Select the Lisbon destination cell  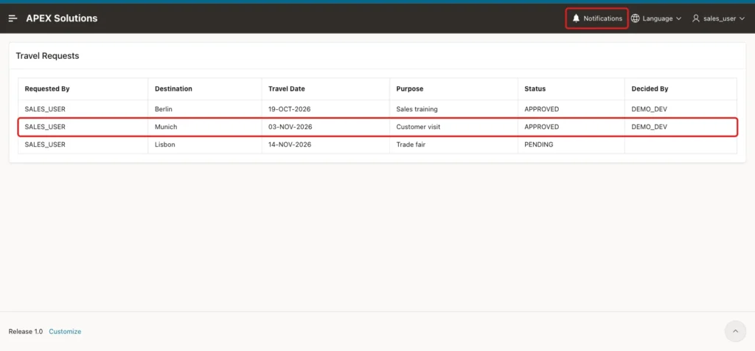pyautogui.click(x=164, y=145)
